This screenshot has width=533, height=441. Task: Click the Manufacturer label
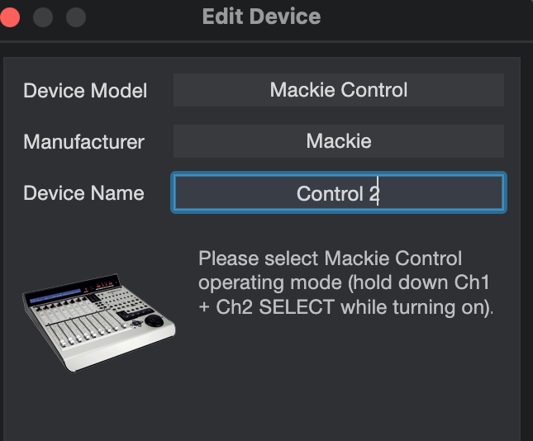(83, 142)
